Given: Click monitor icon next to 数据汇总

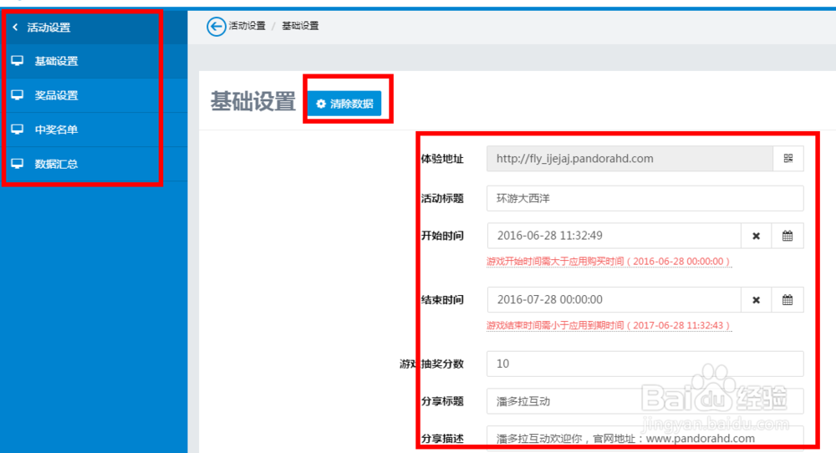Looking at the screenshot, I should click(x=18, y=164).
